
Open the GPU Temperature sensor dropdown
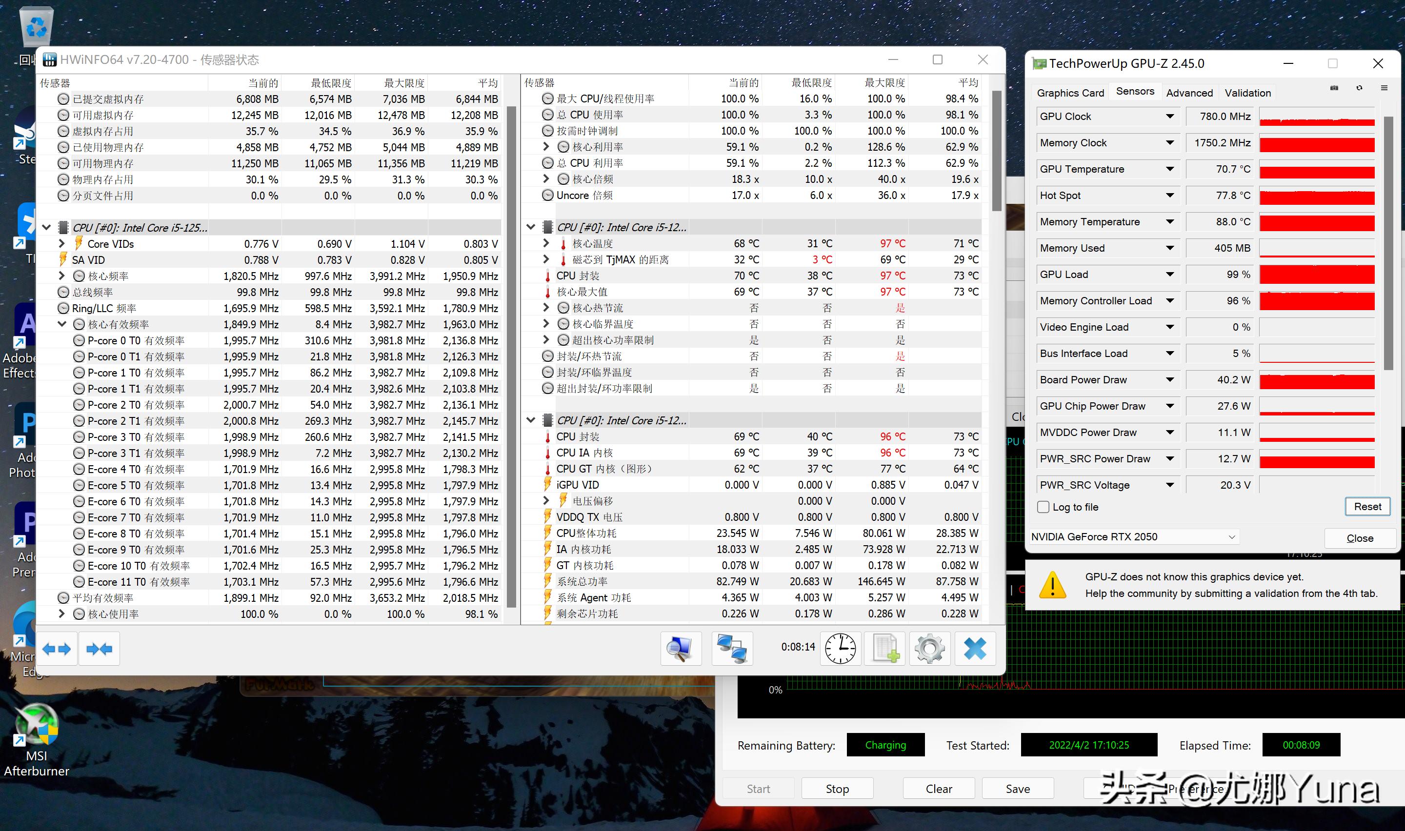[1170, 169]
